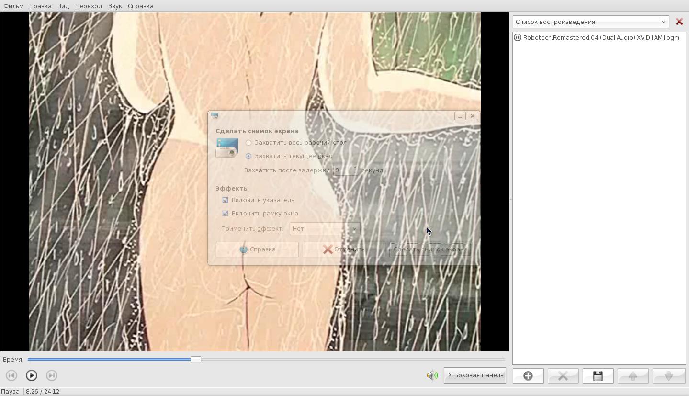Click the 8:26 / 24:12 time status text
689x396 pixels.
(x=43, y=392)
